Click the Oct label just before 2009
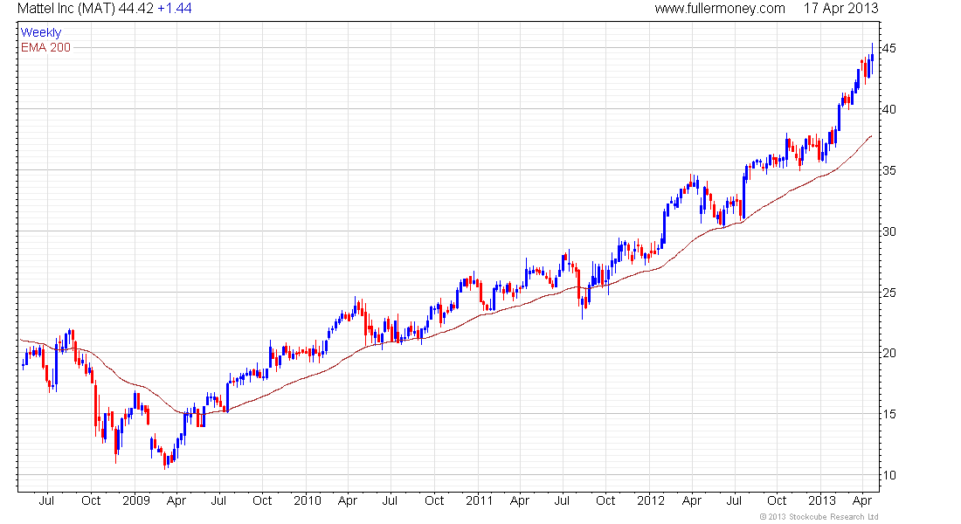Image resolution: width=961 pixels, height=524 pixels. pyautogui.click(x=91, y=500)
